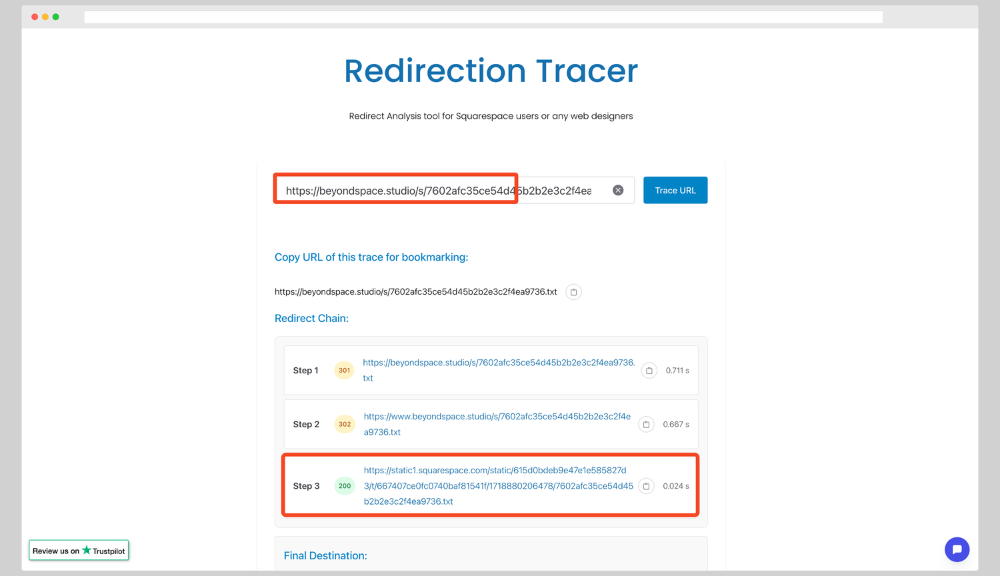Copy the bookmarking trace URL via clipboard icon
The height and width of the screenshot is (576, 1000).
tap(573, 291)
